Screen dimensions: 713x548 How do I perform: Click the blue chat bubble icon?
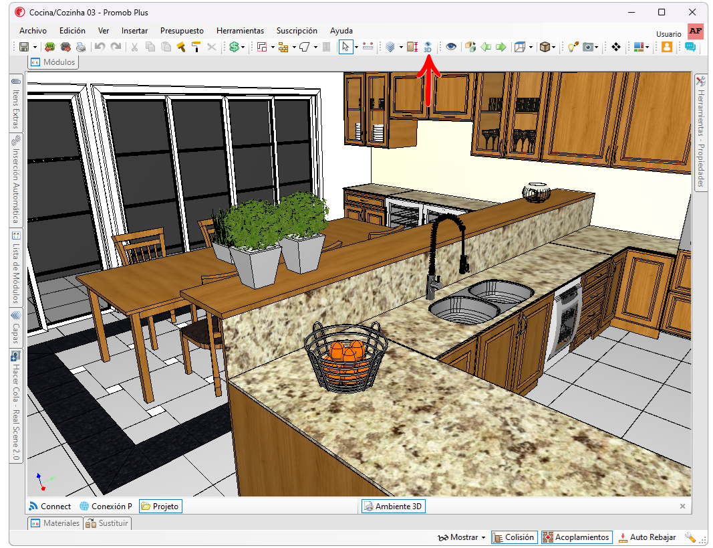[x=690, y=47]
